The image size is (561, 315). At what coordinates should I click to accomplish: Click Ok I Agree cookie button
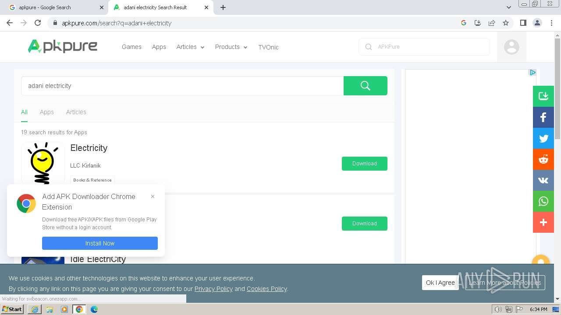point(440,283)
